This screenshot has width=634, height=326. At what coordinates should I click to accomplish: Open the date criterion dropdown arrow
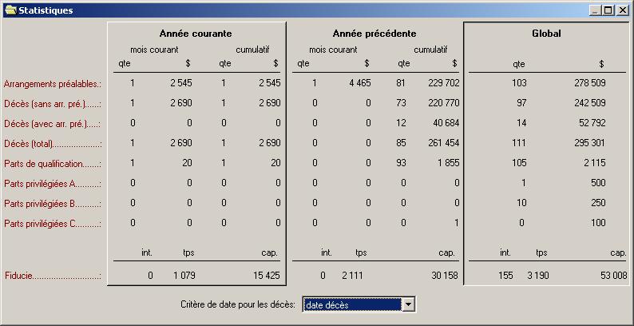point(408,304)
